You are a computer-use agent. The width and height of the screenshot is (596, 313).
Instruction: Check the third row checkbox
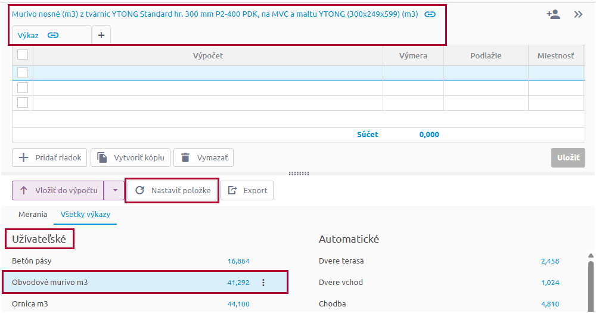tap(23, 103)
